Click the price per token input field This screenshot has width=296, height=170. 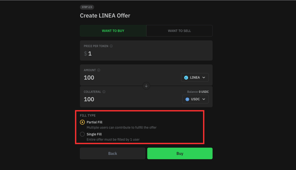(146, 54)
